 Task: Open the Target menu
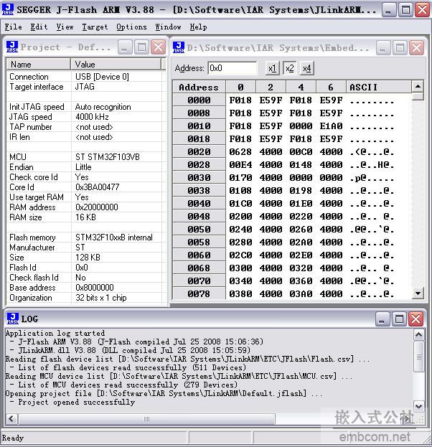pos(95,27)
